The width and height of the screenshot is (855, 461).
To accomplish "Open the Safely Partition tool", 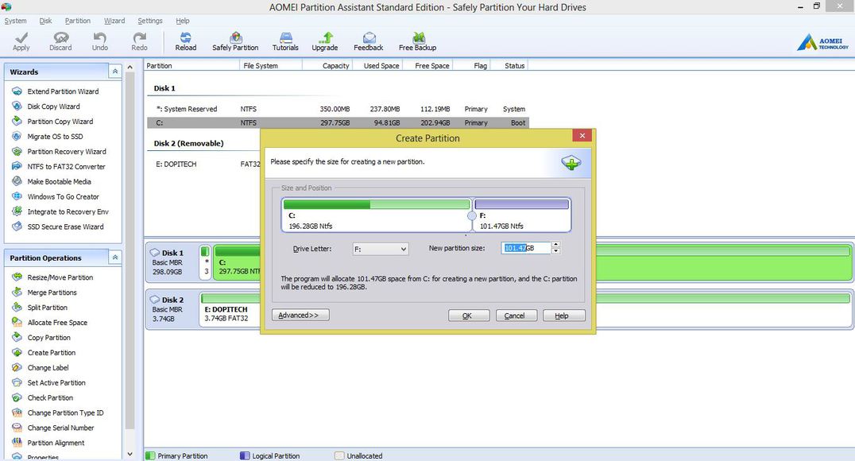I will (235, 38).
